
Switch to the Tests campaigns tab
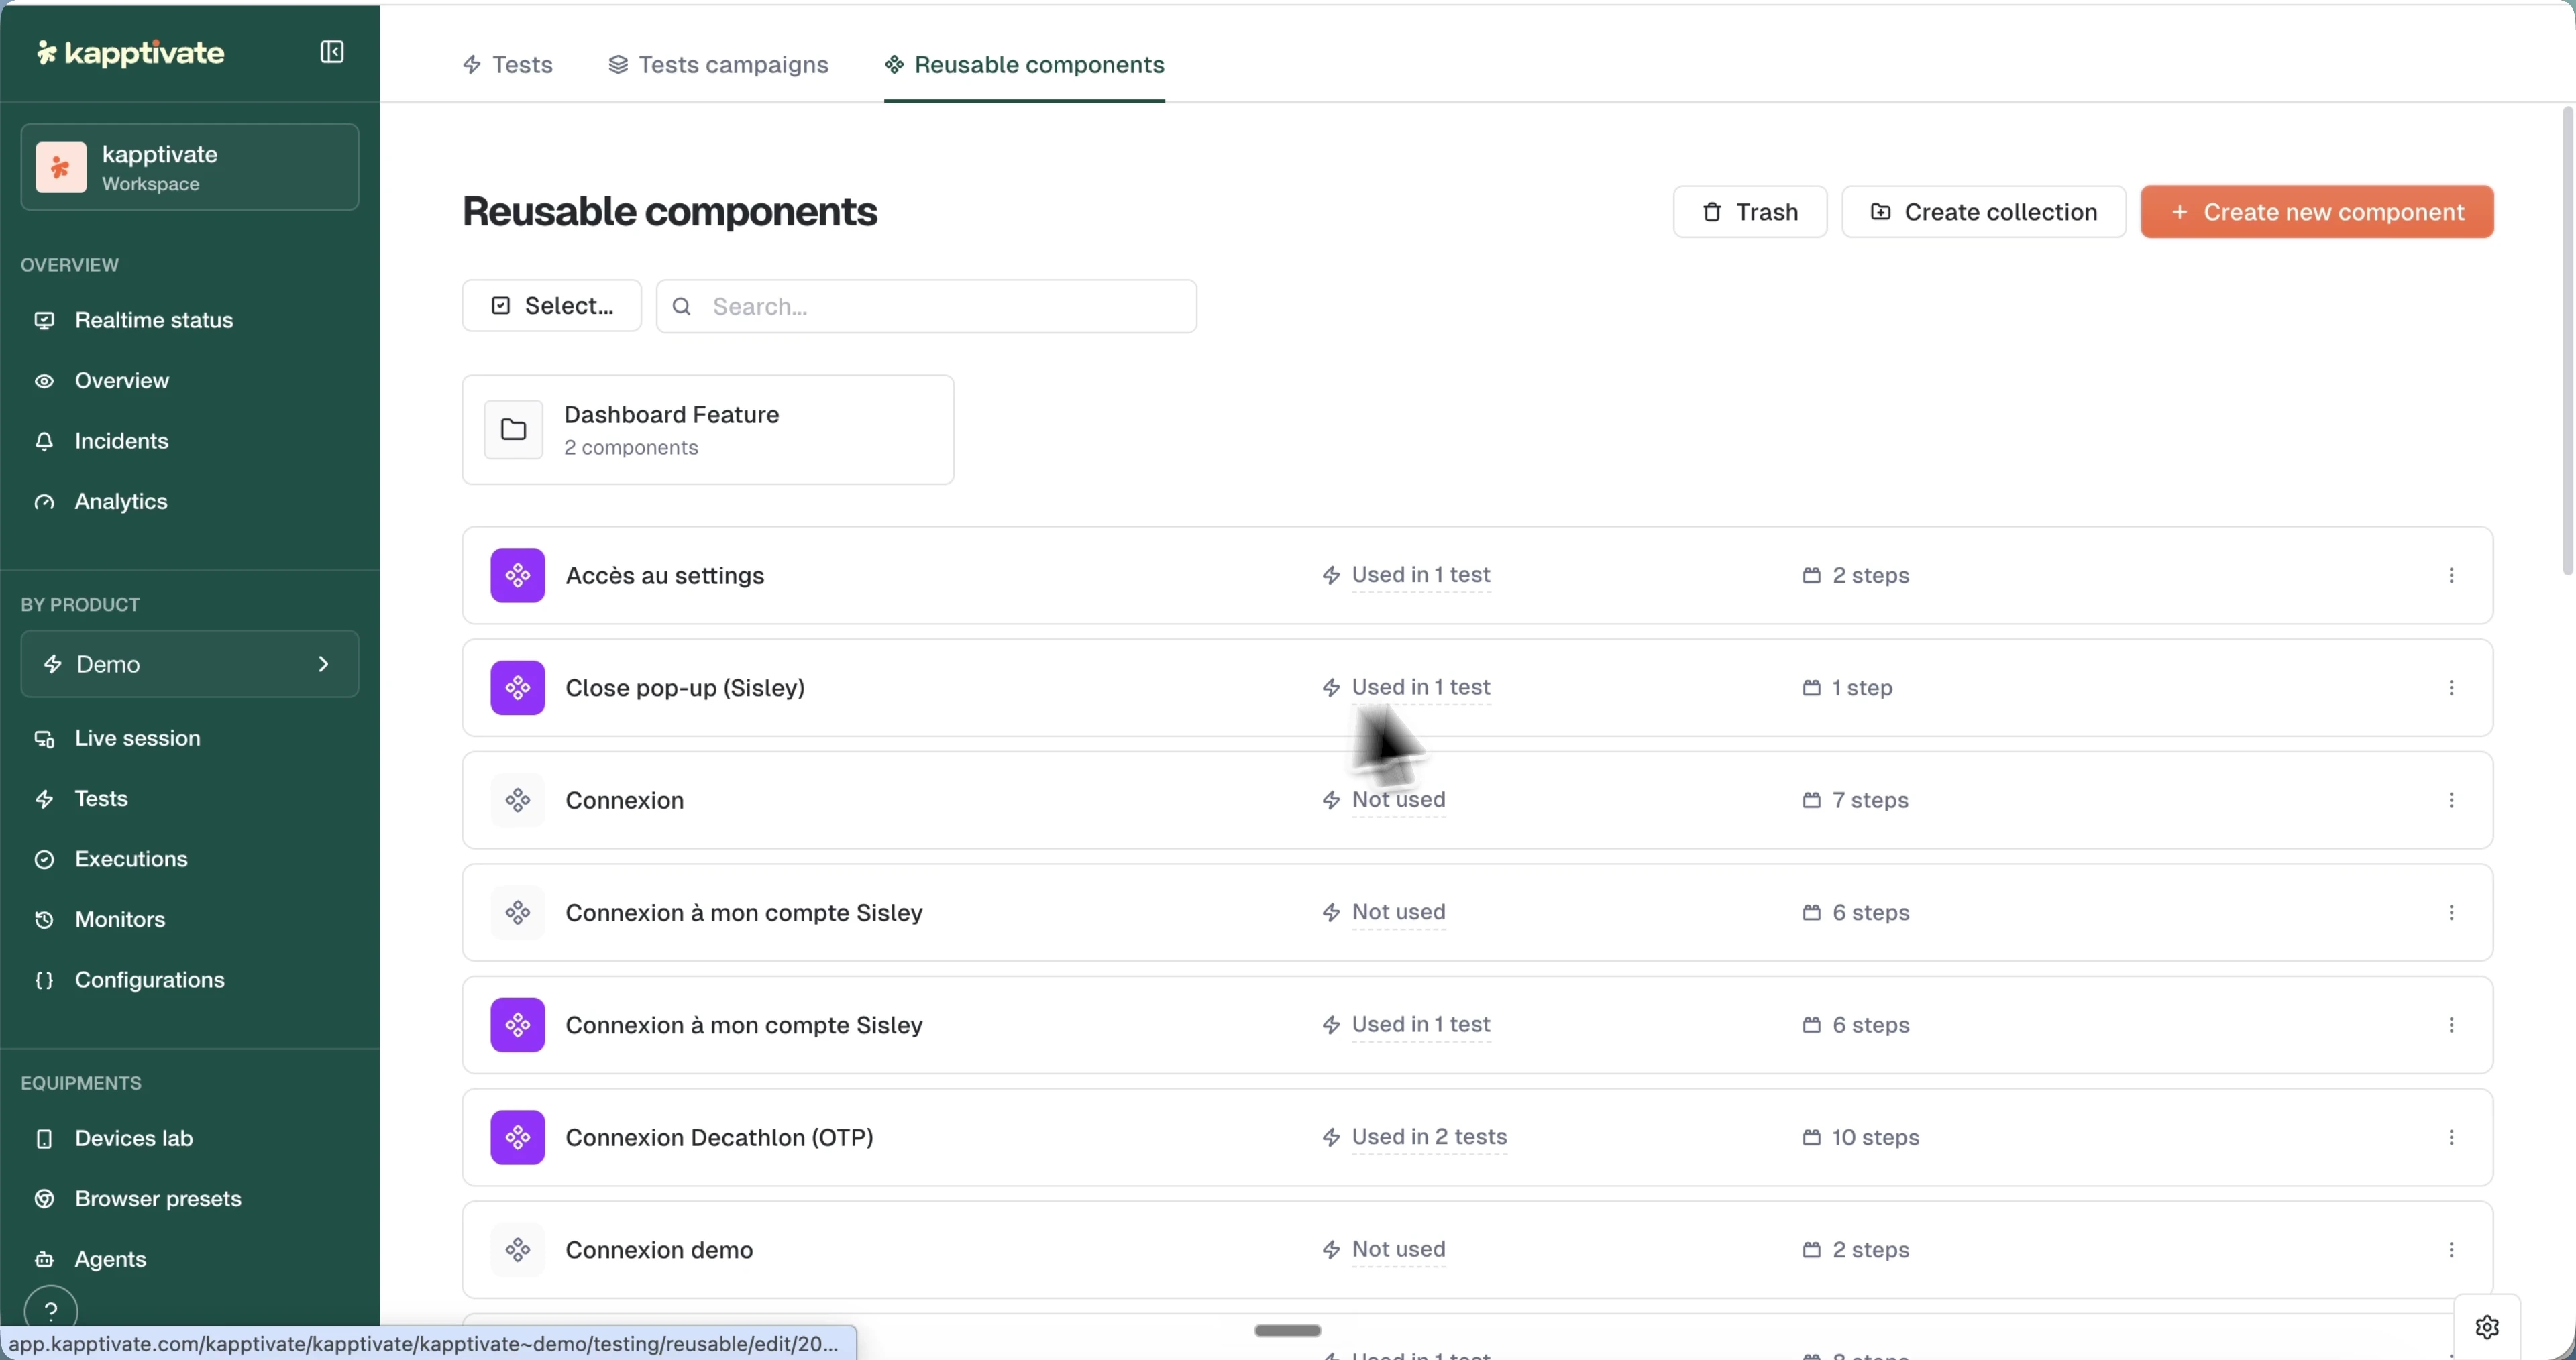pos(718,65)
